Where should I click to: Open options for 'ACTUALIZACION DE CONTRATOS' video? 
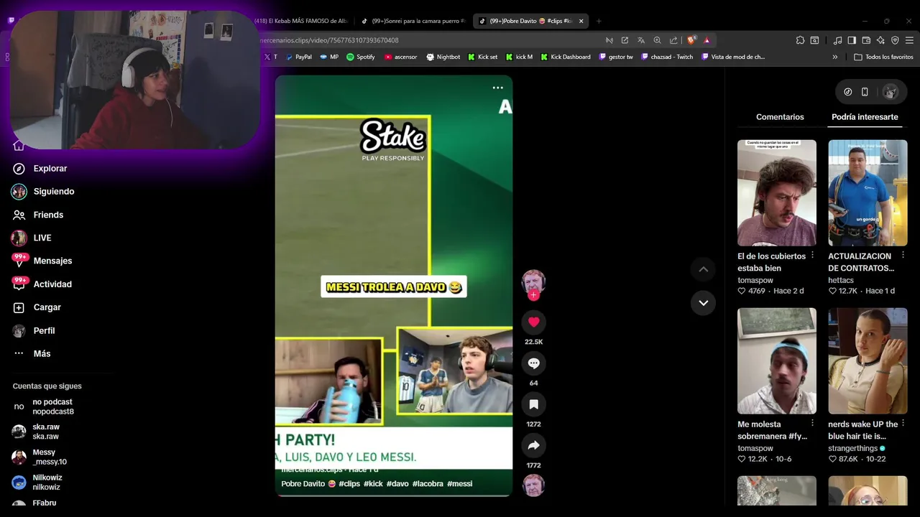point(903,256)
